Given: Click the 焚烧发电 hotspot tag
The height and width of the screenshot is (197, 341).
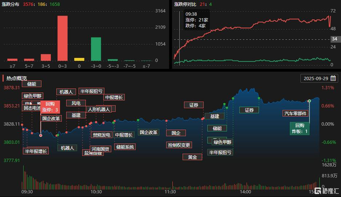Looking at the screenshot, I should (x=101, y=135).
